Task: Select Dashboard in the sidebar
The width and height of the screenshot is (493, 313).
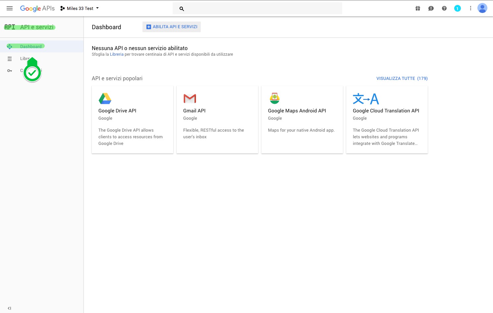Action: coord(31,46)
